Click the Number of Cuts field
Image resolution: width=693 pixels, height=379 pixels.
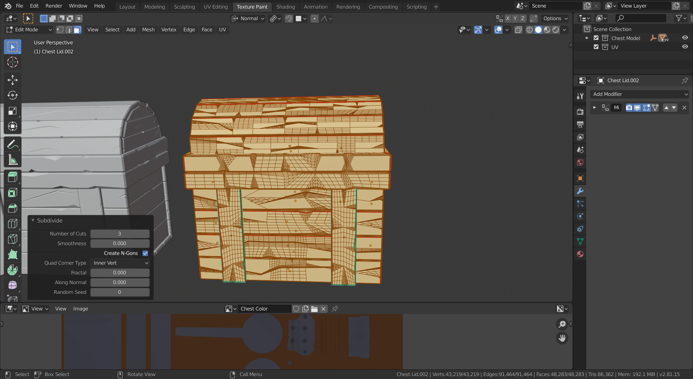120,234
